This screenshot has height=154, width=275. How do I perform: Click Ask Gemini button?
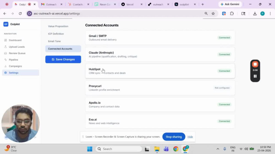230,4
